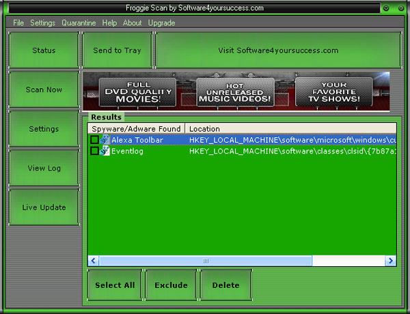Click the Alexa Toolbar registry location
The width and height of the screenshot is (410, 314).
click(292, 140)
